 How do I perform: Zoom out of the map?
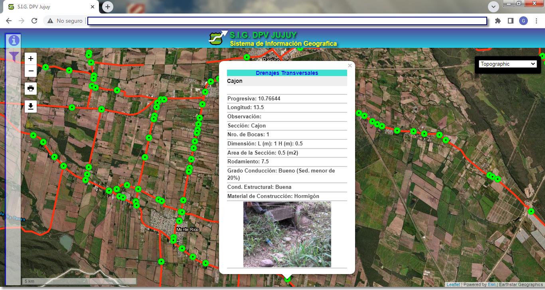[31, 71]
